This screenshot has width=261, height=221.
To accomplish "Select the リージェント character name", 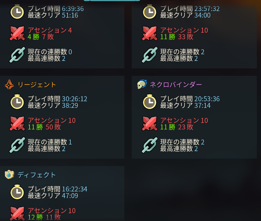I will 37,85.
